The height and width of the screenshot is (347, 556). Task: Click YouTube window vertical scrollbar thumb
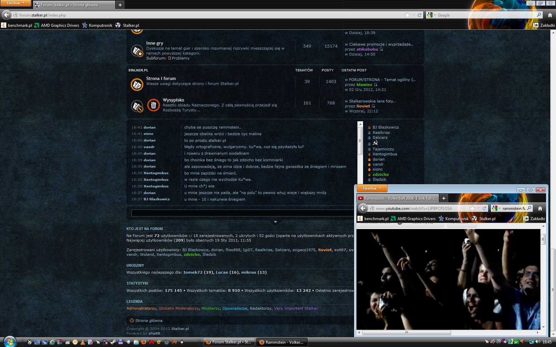point(543,239)
